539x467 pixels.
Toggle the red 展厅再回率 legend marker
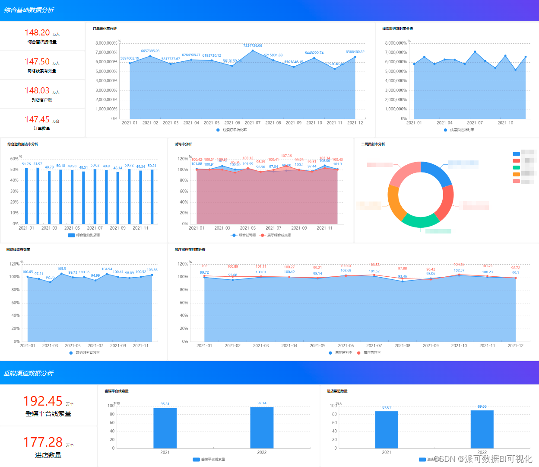[x=359, y=353]
